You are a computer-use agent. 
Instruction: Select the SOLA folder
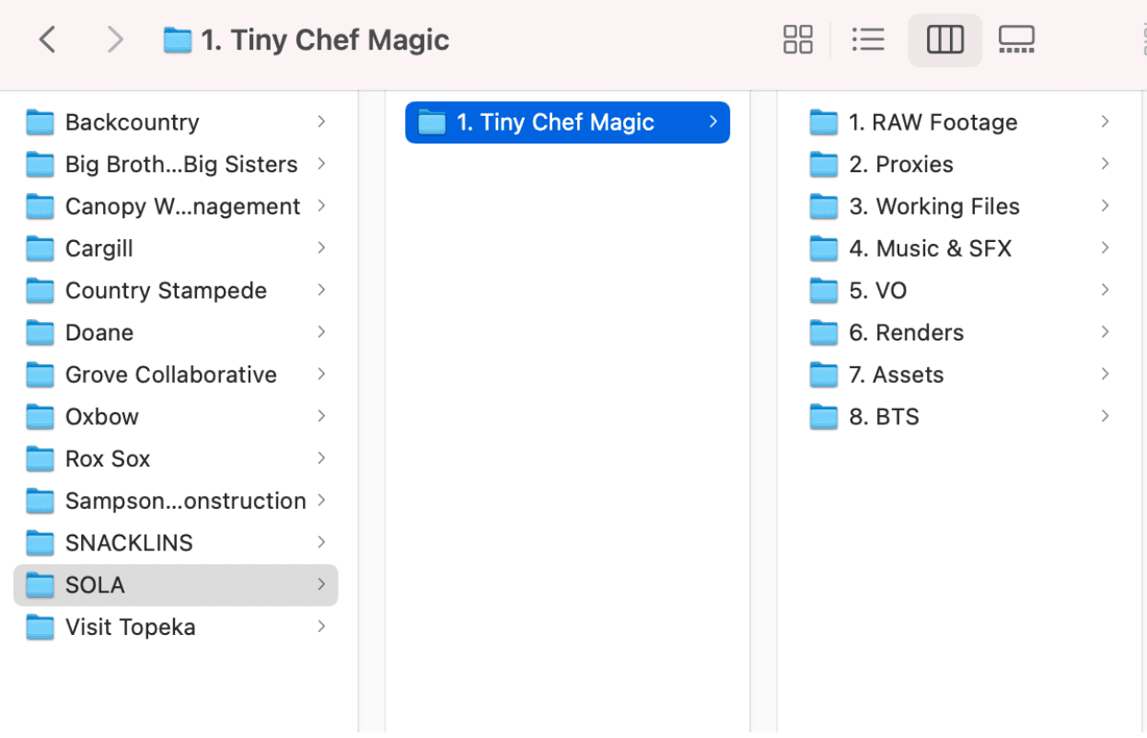(176, 585)
